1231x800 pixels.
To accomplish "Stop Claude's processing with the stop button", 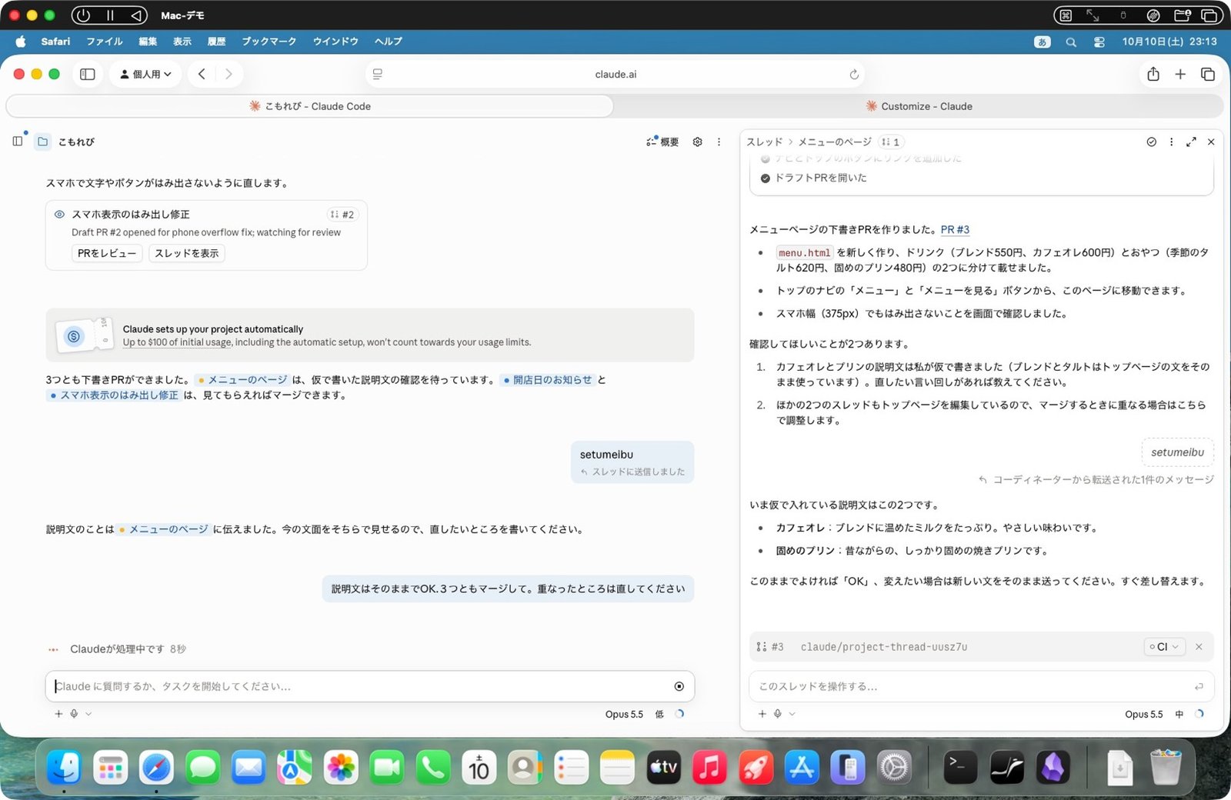I will pos(679,686).
